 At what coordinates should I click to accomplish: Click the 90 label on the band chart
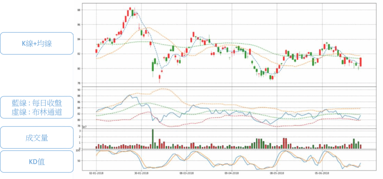(x=79, y=90)
